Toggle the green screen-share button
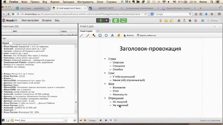 pyautogui.click(x=123, y=20)
